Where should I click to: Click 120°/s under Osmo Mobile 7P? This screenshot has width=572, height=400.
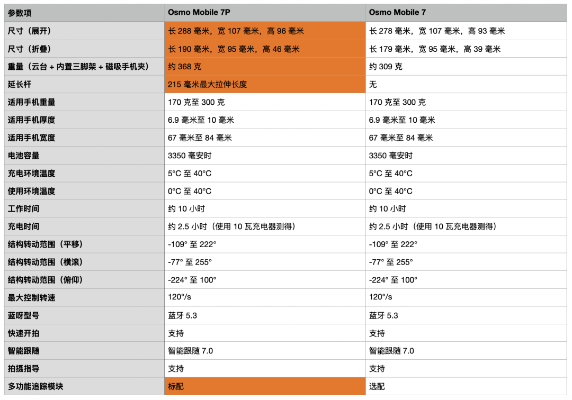tap(265, 298)
